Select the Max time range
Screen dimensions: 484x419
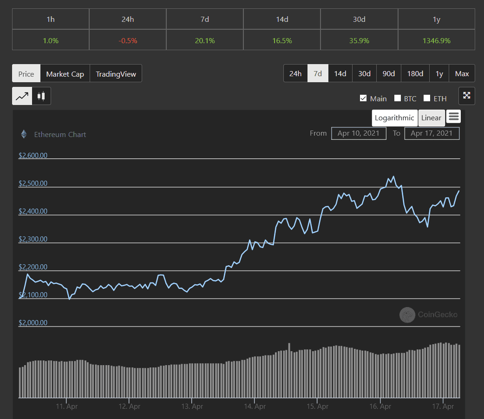pos(462,73)
